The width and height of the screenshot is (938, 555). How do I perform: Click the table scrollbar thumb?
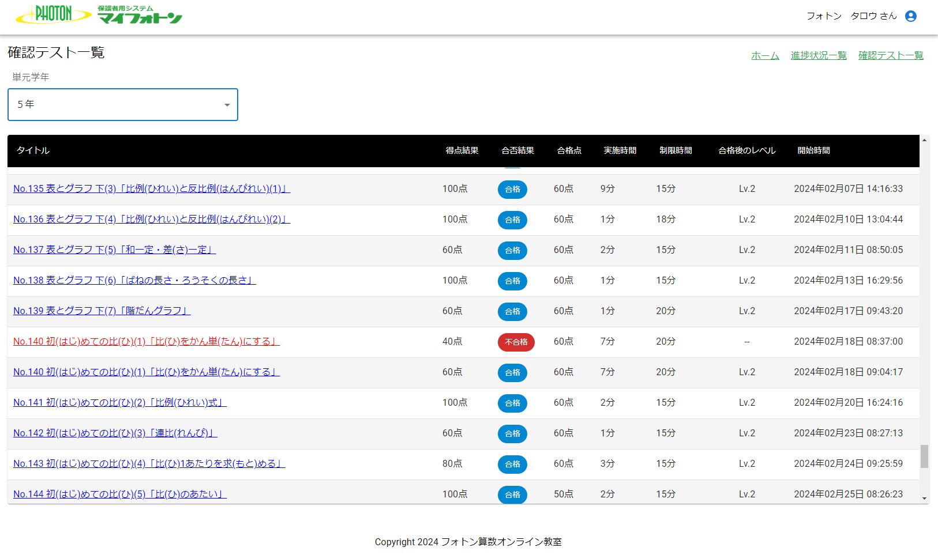[924, 456]
